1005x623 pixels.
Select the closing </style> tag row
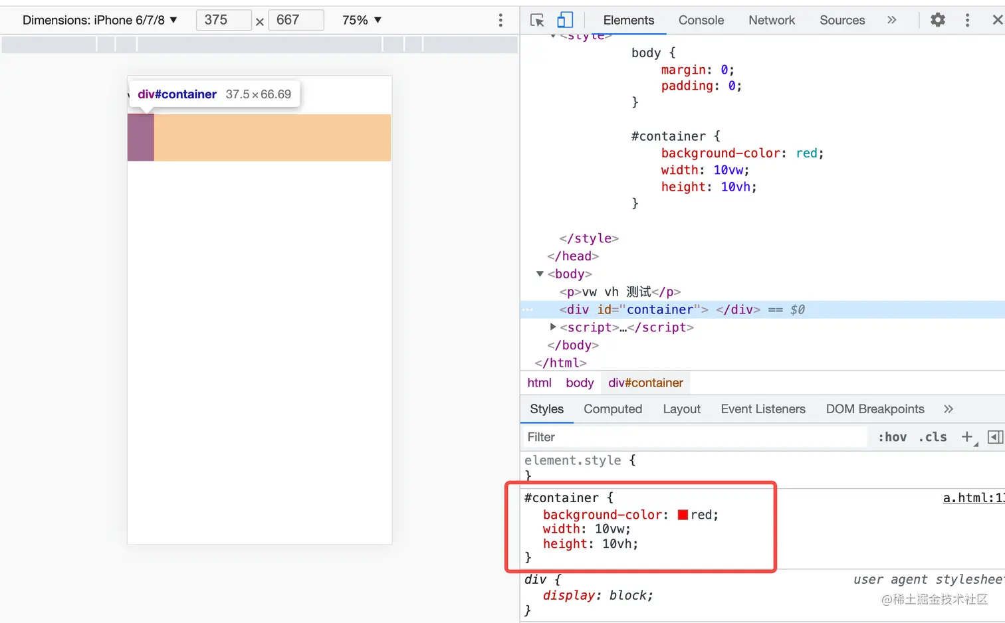[589, 238]
